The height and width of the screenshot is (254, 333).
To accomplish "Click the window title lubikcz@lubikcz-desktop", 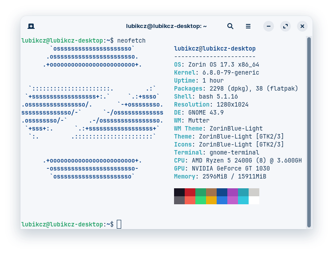I will [166, 26].
